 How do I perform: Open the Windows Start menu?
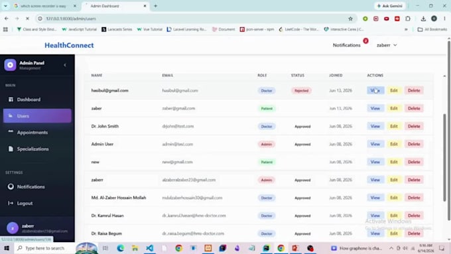7,248
